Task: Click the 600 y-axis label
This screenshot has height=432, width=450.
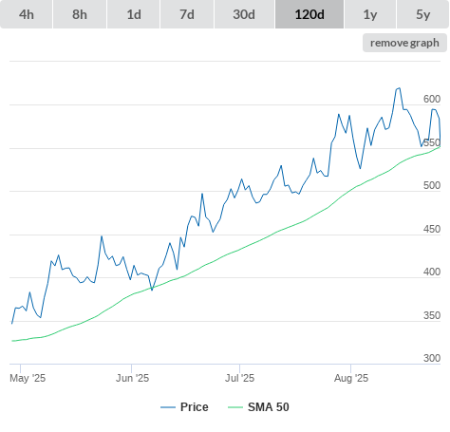Action: click(432, 99)
